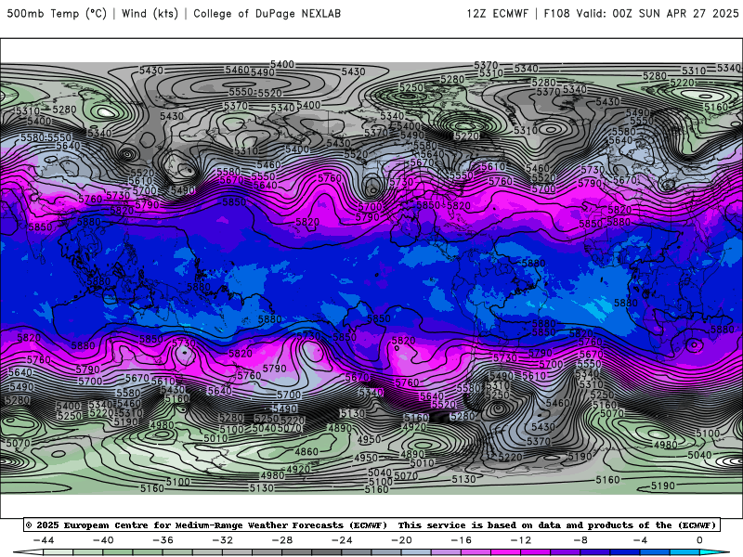Click the "-16" color scale label

pos(461,540)
